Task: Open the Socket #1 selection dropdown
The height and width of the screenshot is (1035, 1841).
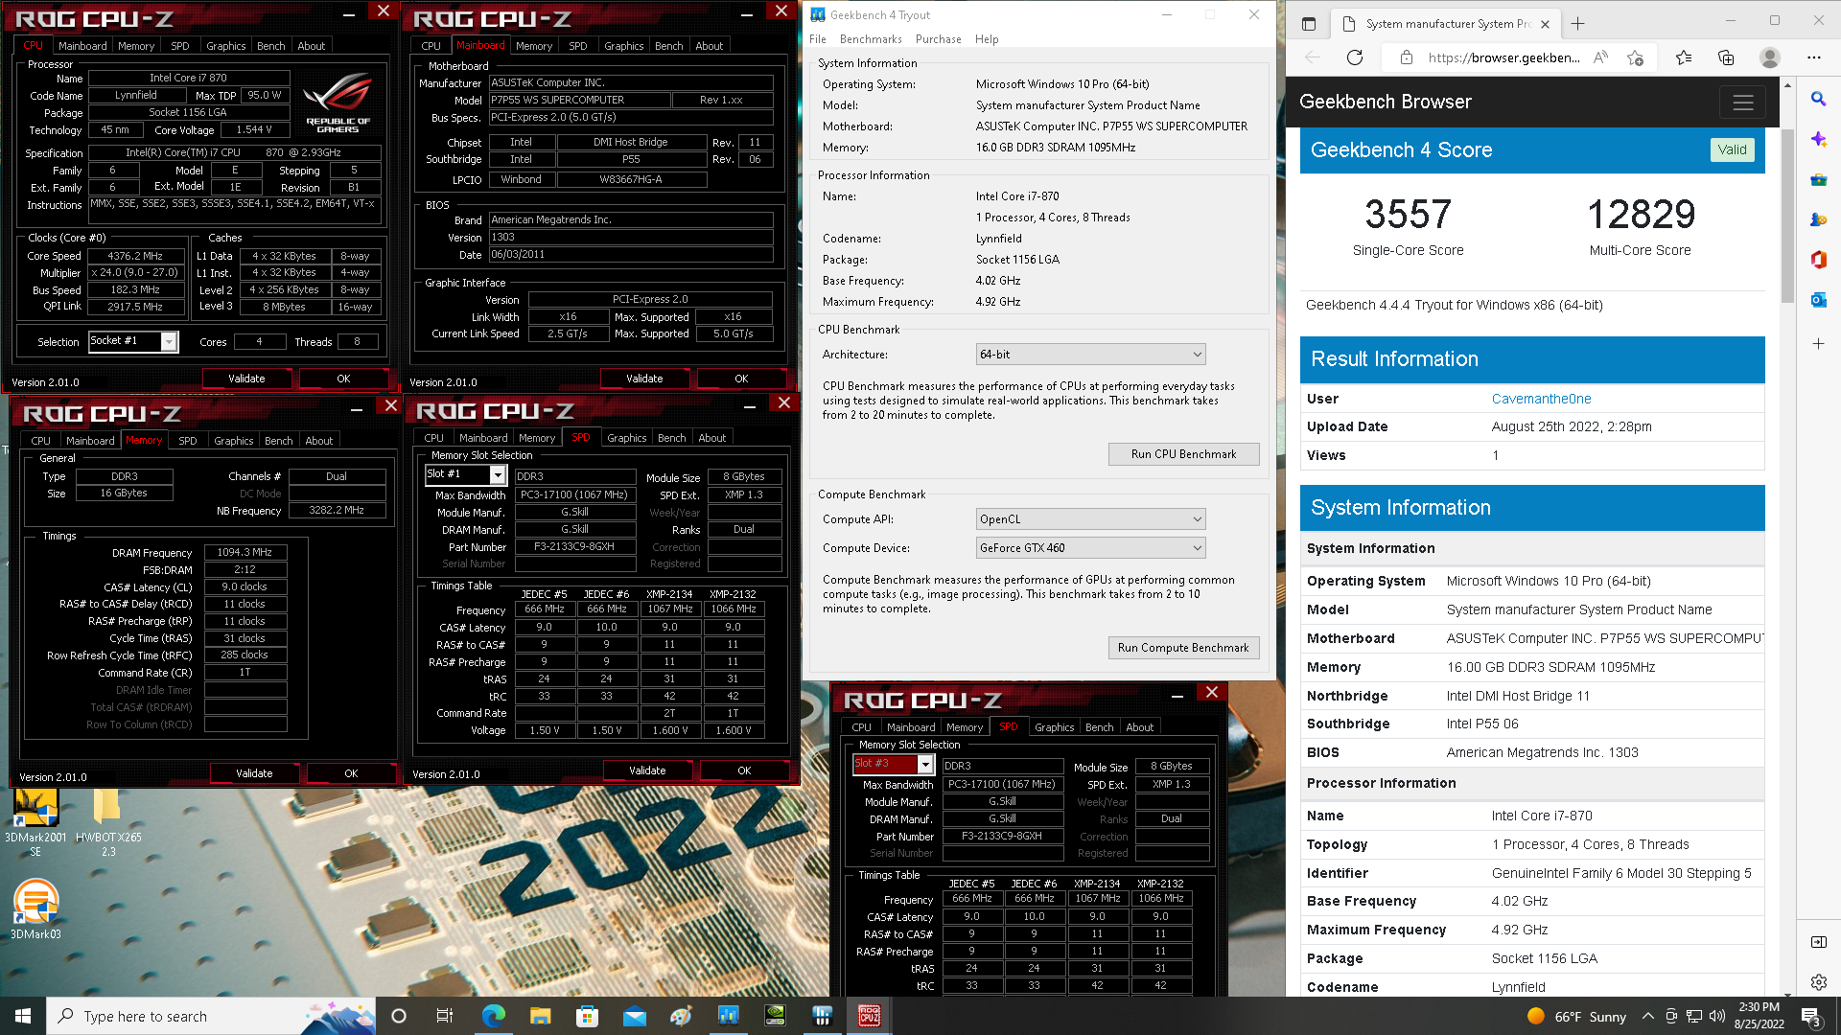Action: point(133,341)
